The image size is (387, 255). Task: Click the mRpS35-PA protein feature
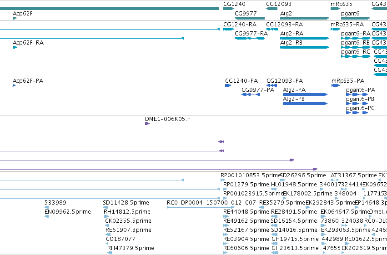point(336,85)
